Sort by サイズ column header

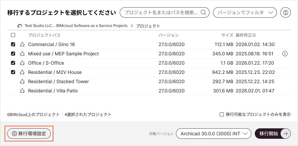(227, 35)
